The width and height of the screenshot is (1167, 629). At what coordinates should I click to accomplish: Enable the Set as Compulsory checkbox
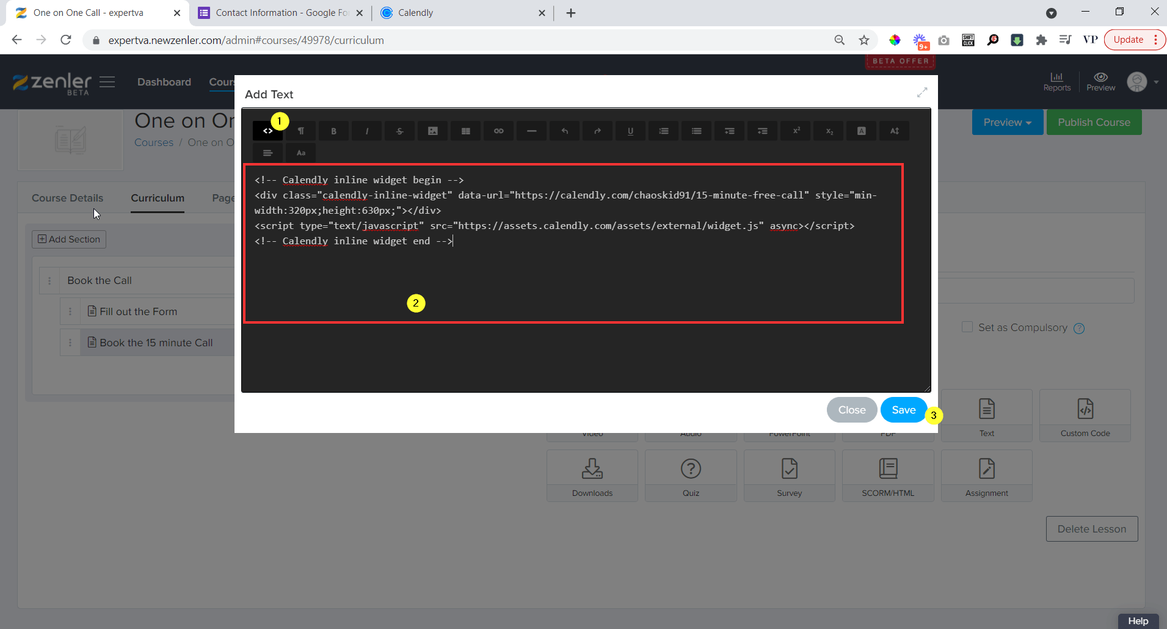pyautogui.click(x=967, y=327)
